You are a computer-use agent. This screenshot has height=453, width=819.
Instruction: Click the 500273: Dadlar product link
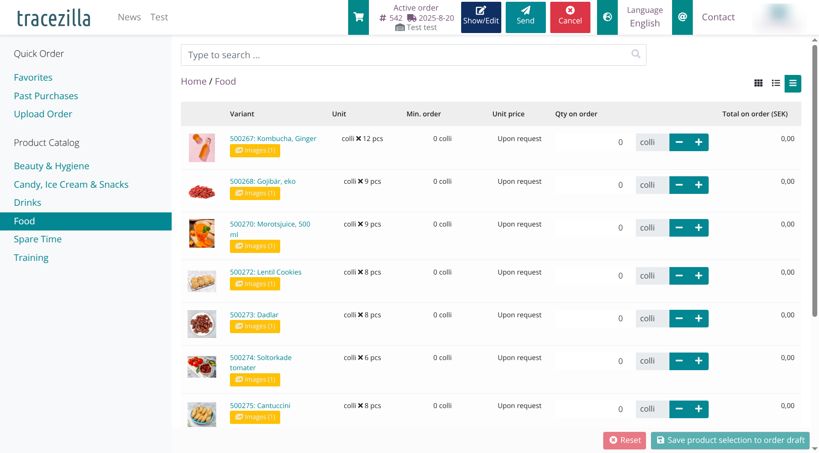(x=254, y=315)
